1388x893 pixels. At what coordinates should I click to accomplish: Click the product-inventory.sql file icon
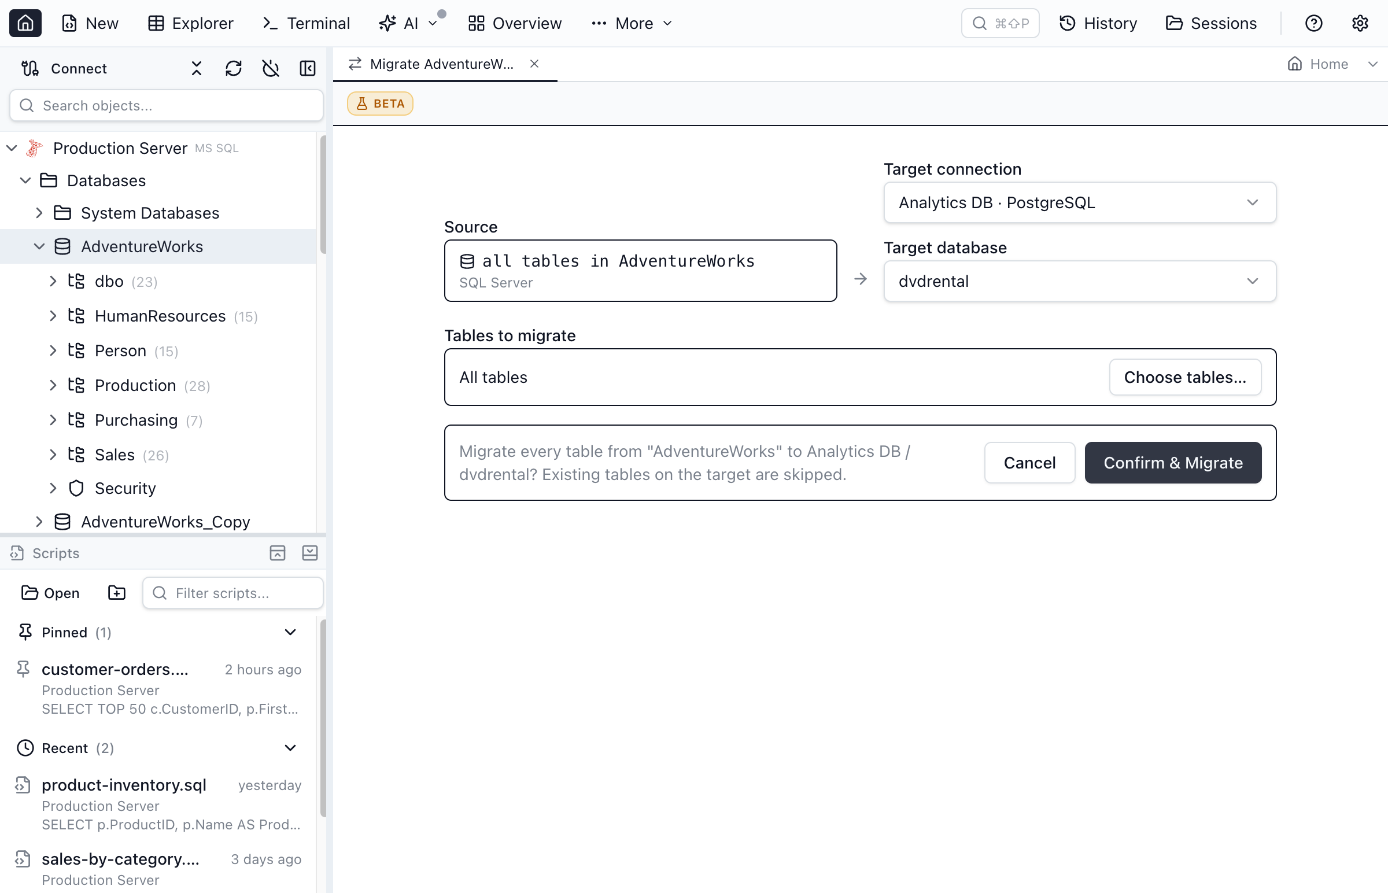tap(23, 785)
